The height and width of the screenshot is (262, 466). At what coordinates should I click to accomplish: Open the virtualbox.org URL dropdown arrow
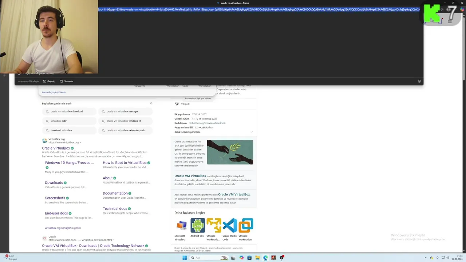coord(80,143)
